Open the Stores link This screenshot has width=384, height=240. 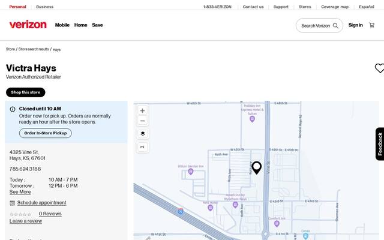[x=305, y=7]
